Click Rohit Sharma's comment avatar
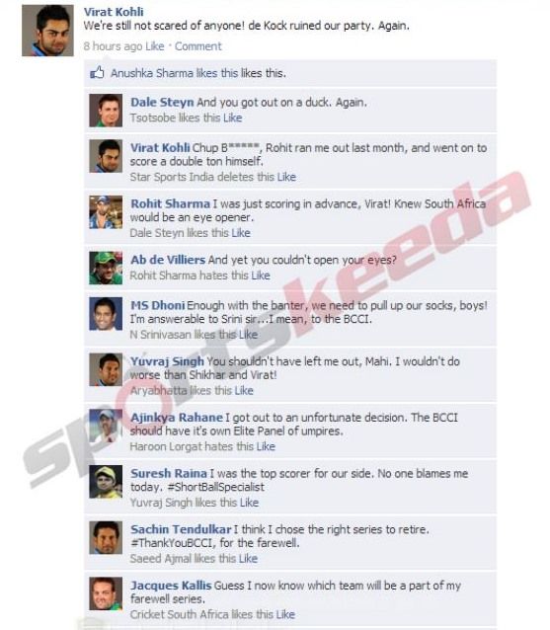550x630 pixels. [x=106, y=212]
